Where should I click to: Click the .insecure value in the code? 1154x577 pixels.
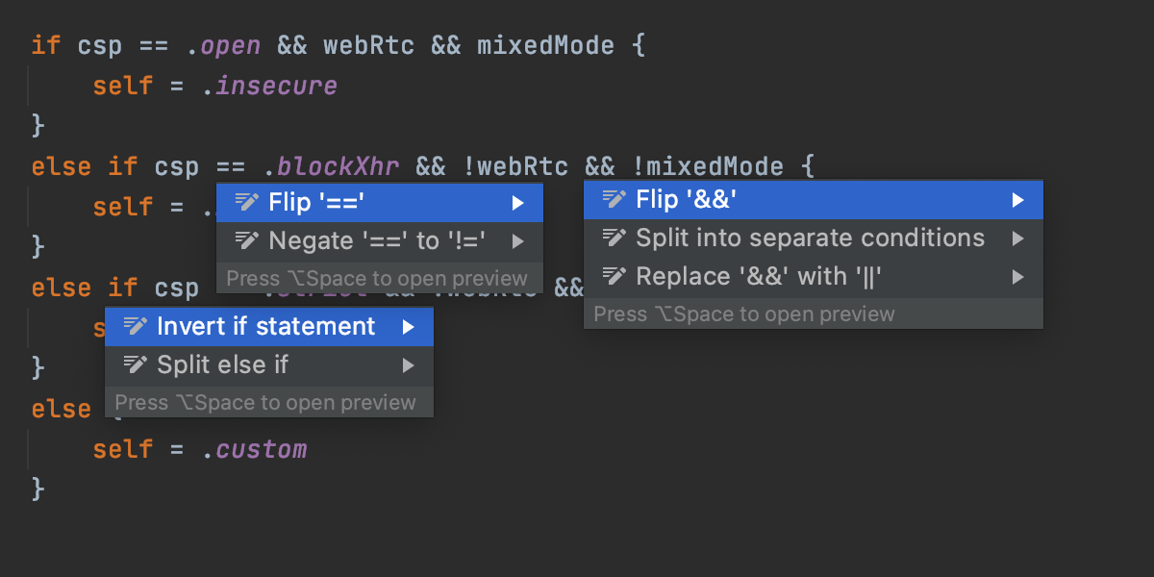[x=269, y=86]
